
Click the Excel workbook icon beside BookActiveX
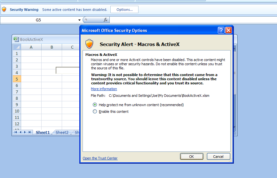pos(16,39)
